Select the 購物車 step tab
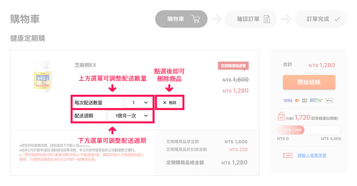The image size is (357, 186). (x=181, y=19)
